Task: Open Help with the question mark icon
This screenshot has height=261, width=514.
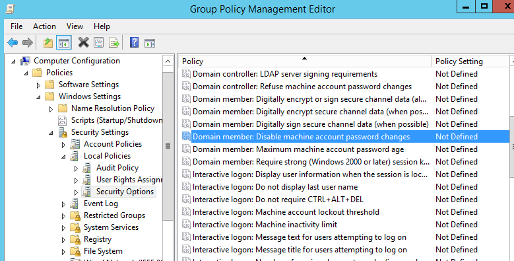Action: tap(135, 42)
